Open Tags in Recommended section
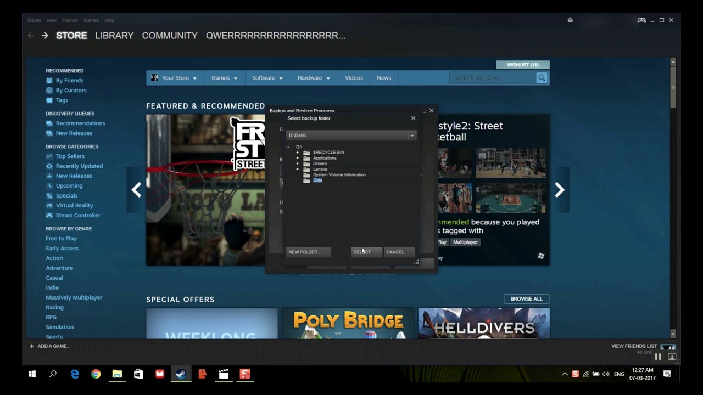Image resolution: width=703 pixels, height=395 pixels. pos(62,100)
